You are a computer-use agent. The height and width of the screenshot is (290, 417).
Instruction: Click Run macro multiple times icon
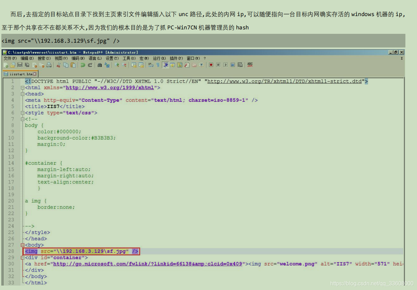[233, 65]
